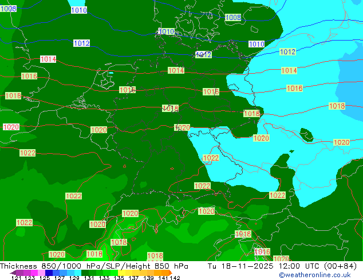This screenshot has height=280, width=363.
Task: Pick the brightest lime green legend swatch
Action: [x=114, y=273]
